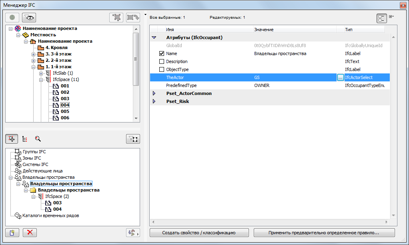Close the Менеджер IFC window
The image size is (409, 245).
pyautogui.click(x=403, y=5)
